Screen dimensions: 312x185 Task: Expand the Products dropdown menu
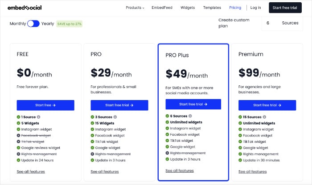[x=135, y=8]
